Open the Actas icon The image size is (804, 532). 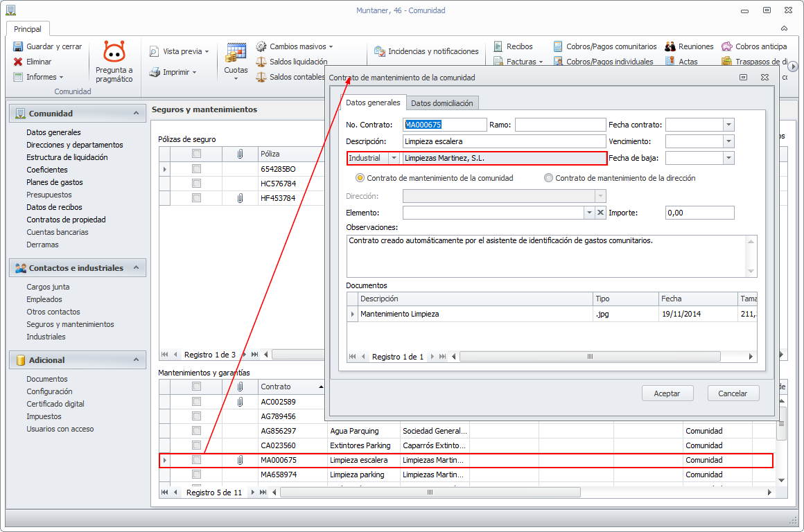670,62
